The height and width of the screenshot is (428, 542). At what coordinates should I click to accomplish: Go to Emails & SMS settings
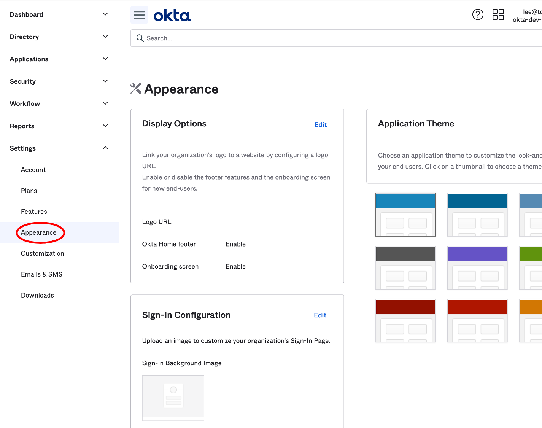coord(41,274)
